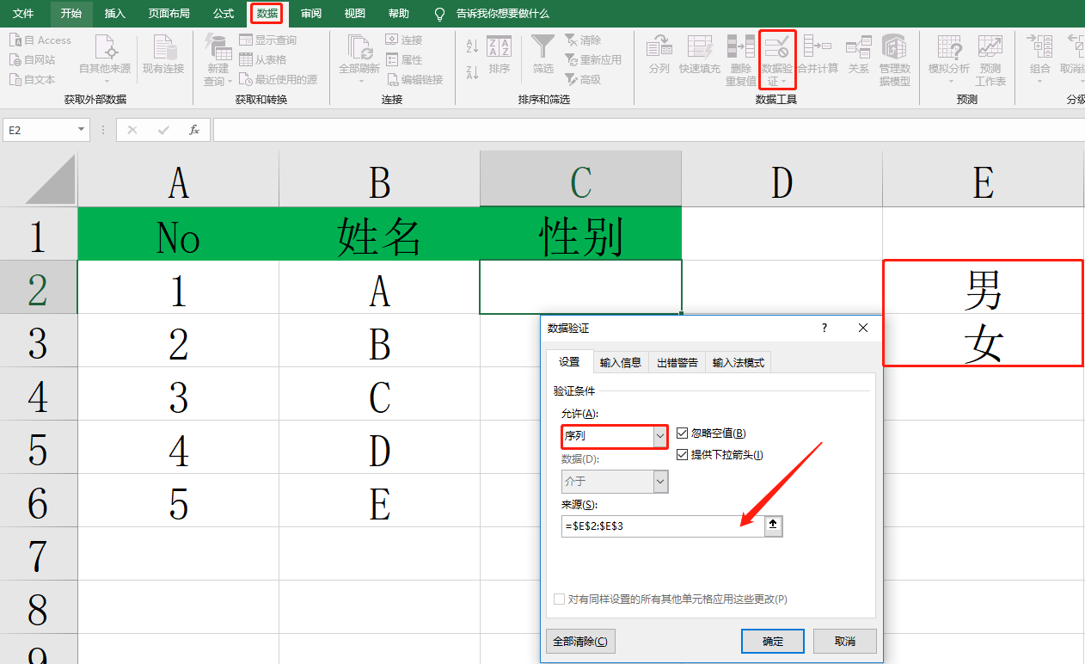This screenshot has width=1085, height=664.
Task: Close the 数据验证 dialog
Action: [863, 328]
